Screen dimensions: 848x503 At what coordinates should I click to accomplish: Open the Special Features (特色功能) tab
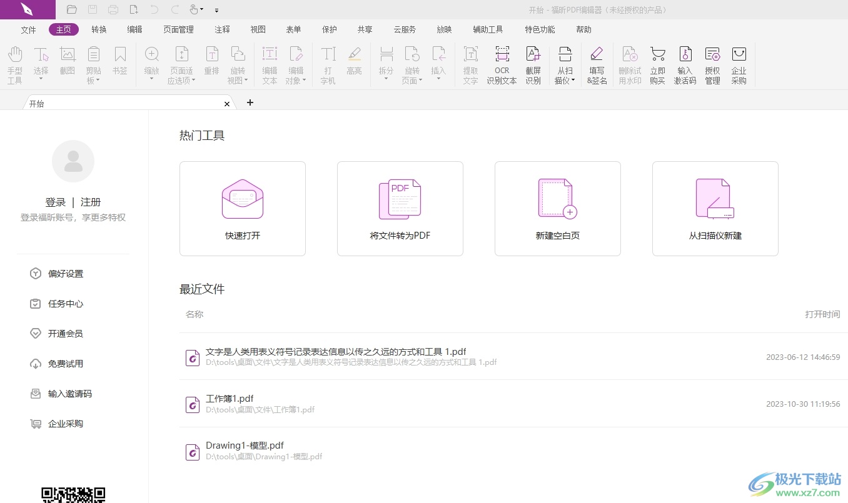[540, 29]
